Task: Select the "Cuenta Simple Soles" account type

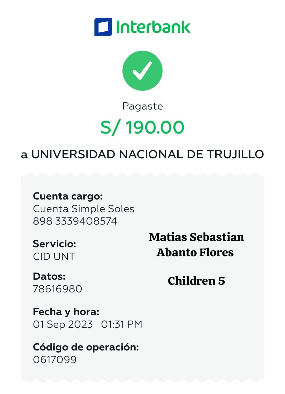Action: pyautogui.click(x=83, y=209)
